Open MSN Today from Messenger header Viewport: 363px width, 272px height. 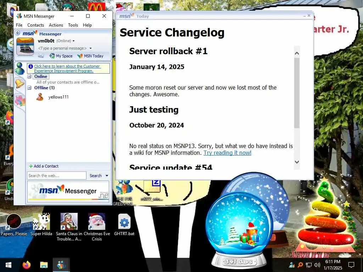pos(90,56)
